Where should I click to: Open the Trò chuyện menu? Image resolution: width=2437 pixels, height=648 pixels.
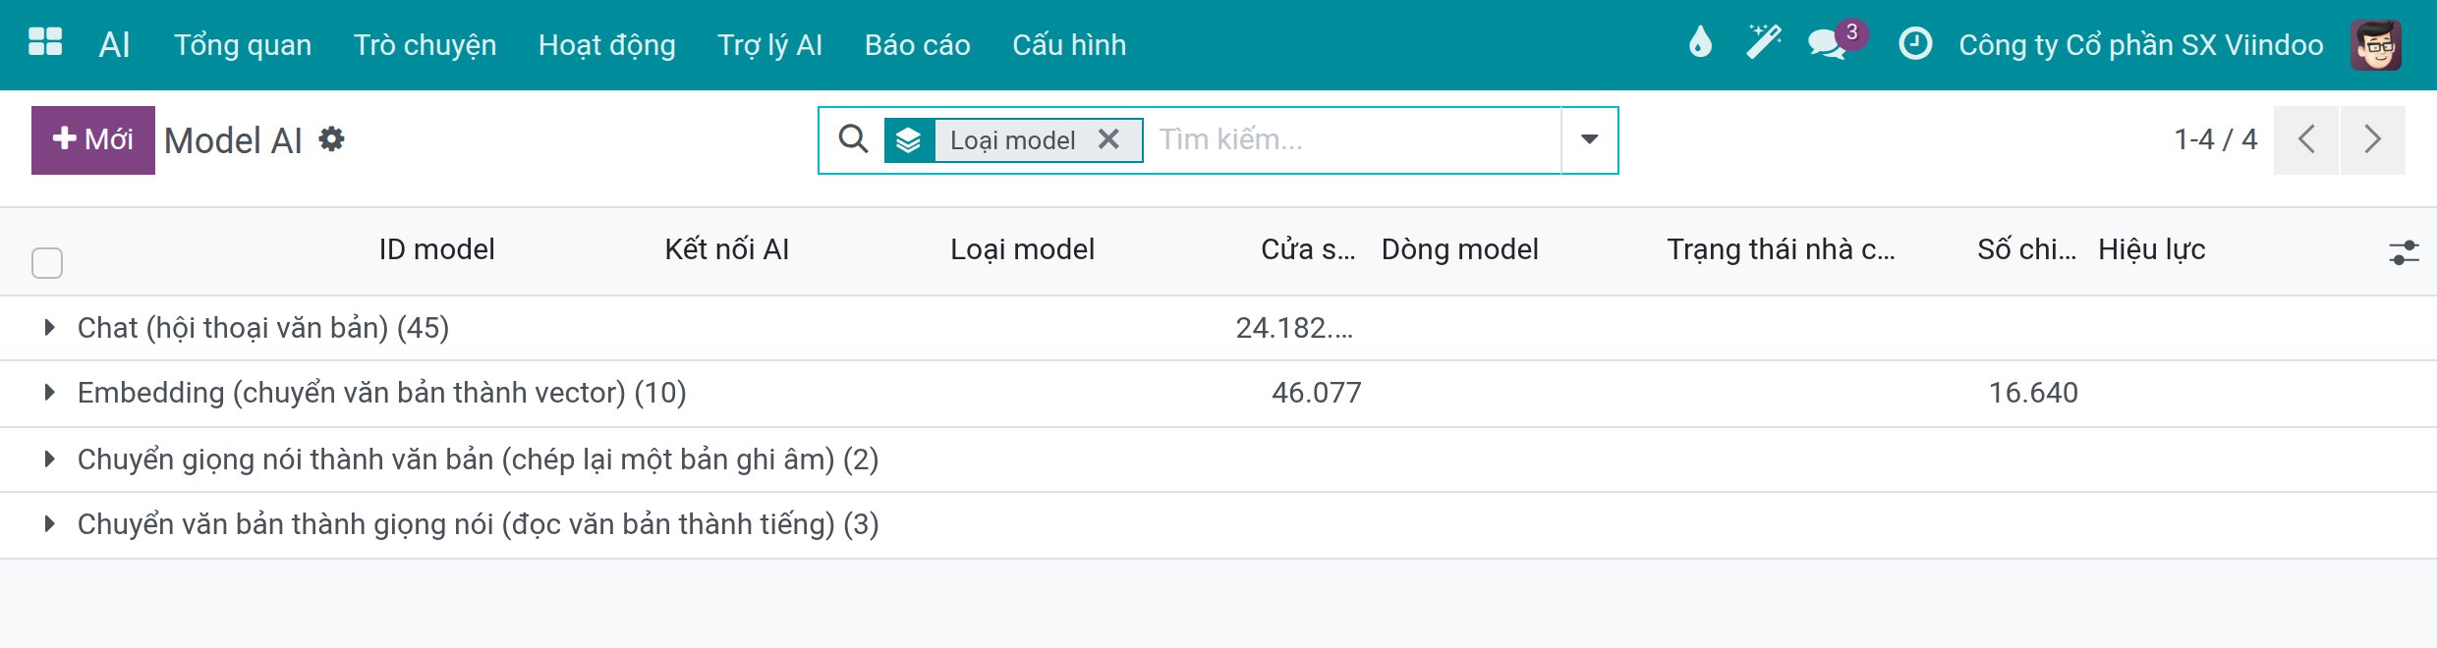point(425,45)
